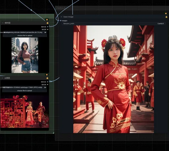This screenshot has width=169, height=151.
Task: Click upper choose file to upload button
Action: [x=25, y=35]
